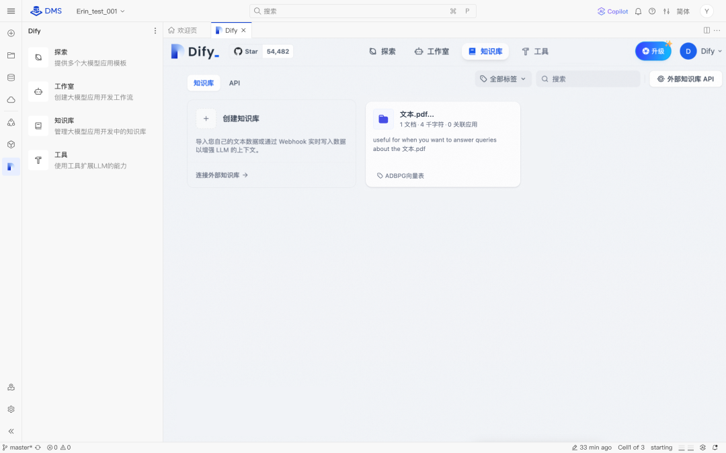Open the database icon in left sidebar
Screen dimensions: 726x453
pyautogui.click(x=11, y=78)
